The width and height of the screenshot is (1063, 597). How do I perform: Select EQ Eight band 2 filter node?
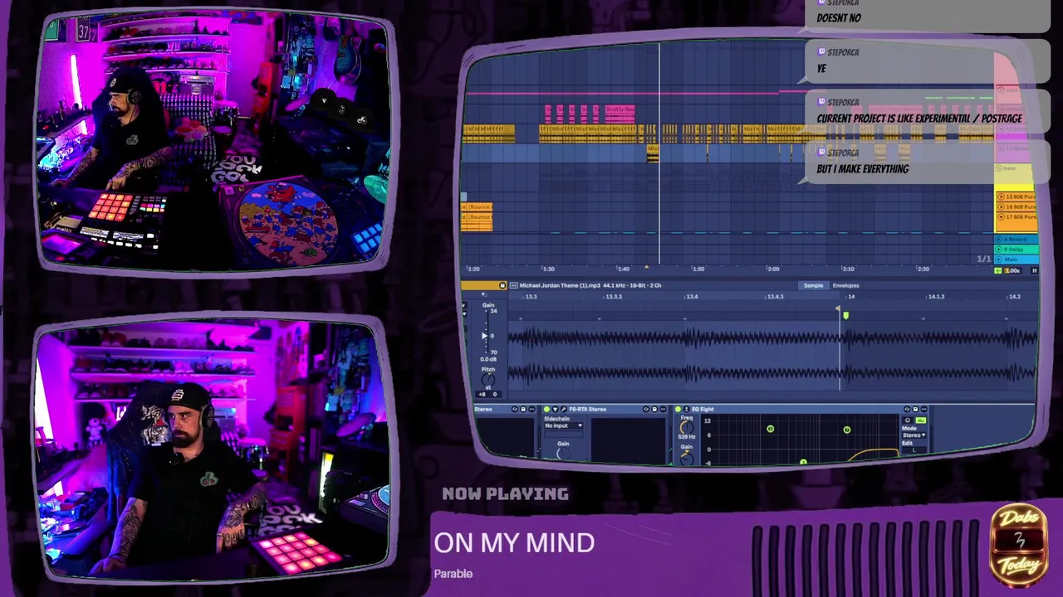coord(803,462)
